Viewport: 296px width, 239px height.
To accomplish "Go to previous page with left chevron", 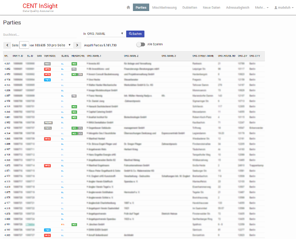I will [7, 45].
